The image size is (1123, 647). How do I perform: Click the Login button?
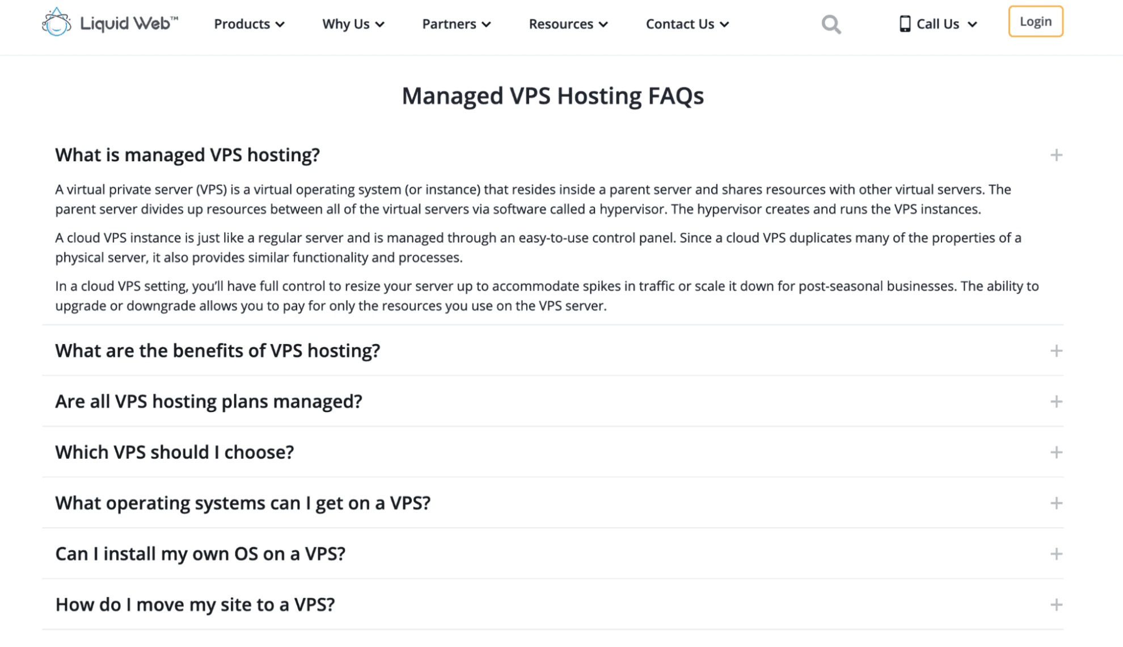pyautogui.click(x=1036, y=22)
